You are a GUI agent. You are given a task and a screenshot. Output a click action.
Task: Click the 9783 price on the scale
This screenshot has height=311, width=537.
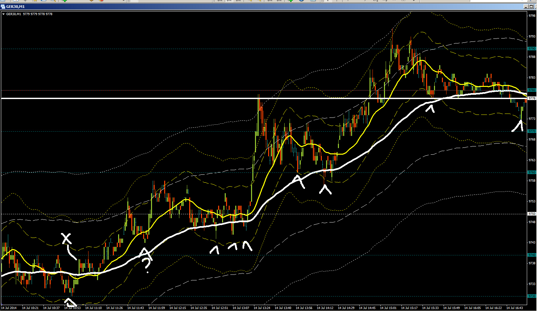pyautogui.click(x=532, y=78)
